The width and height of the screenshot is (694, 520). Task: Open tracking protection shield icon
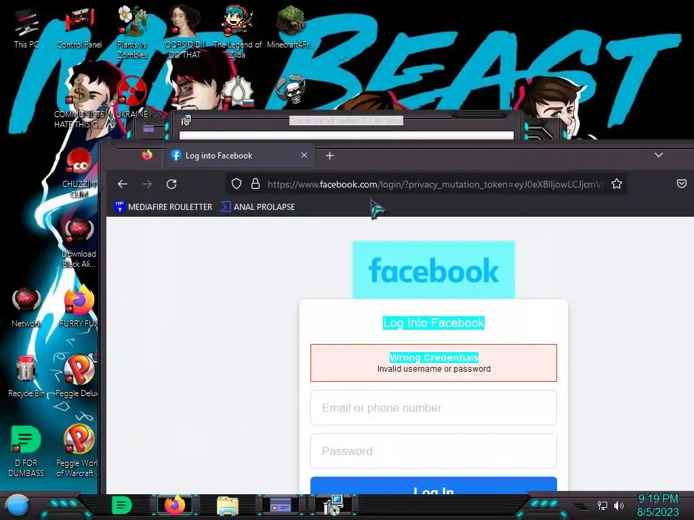pos(237,183)
